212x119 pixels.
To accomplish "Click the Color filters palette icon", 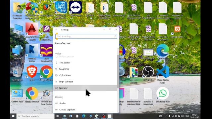I will pos(56,75).
